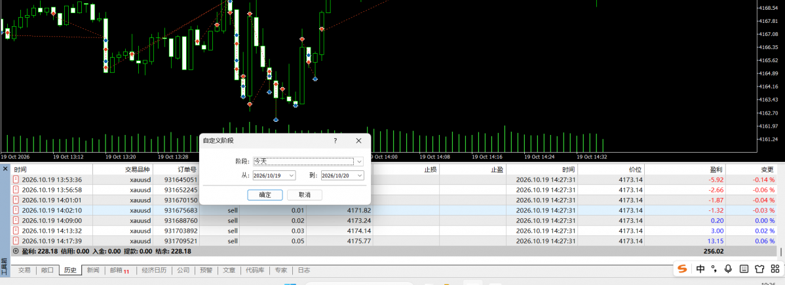
Task: Click the order icon in the 931703892 row
Action: click(x=16, y=231)
